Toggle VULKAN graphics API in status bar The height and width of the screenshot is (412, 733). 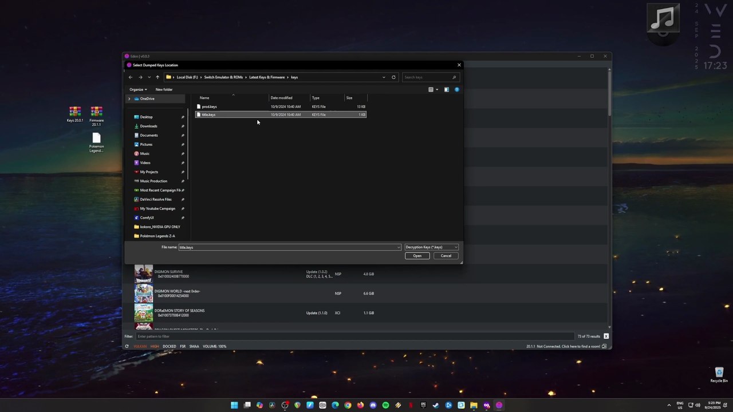click(140, 346)
